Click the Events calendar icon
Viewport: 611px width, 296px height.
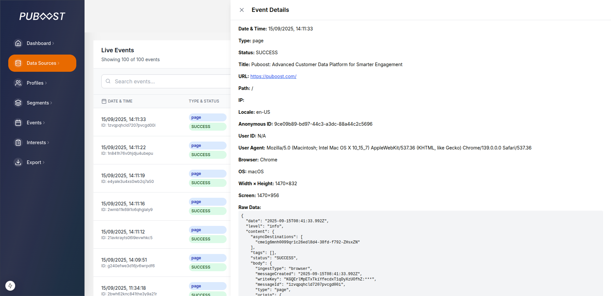click(18, 123)
